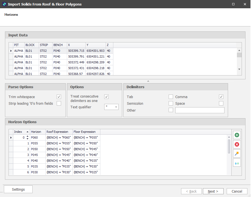Click the green add horizon button
This screenshot has height=197, width=251.
[x=237, y=135]
